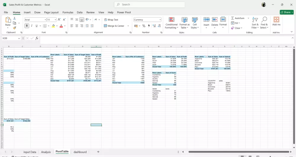This screenshot has height=157, width=296.
Task: Open the Clear dropdown
Action: coord(237,28)
